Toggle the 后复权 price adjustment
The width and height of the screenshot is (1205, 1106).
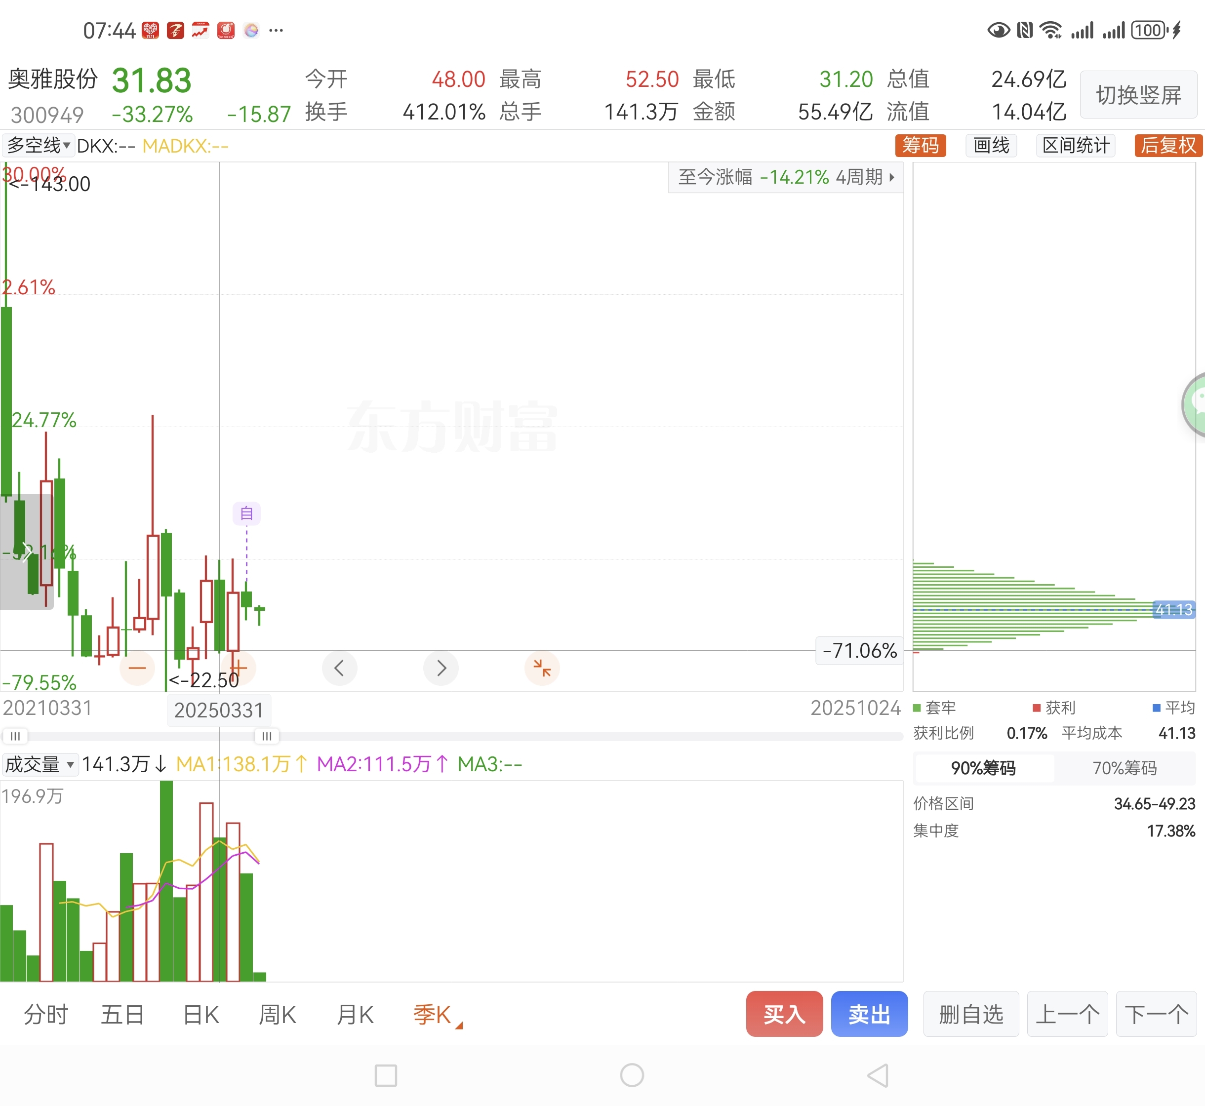1167,146
